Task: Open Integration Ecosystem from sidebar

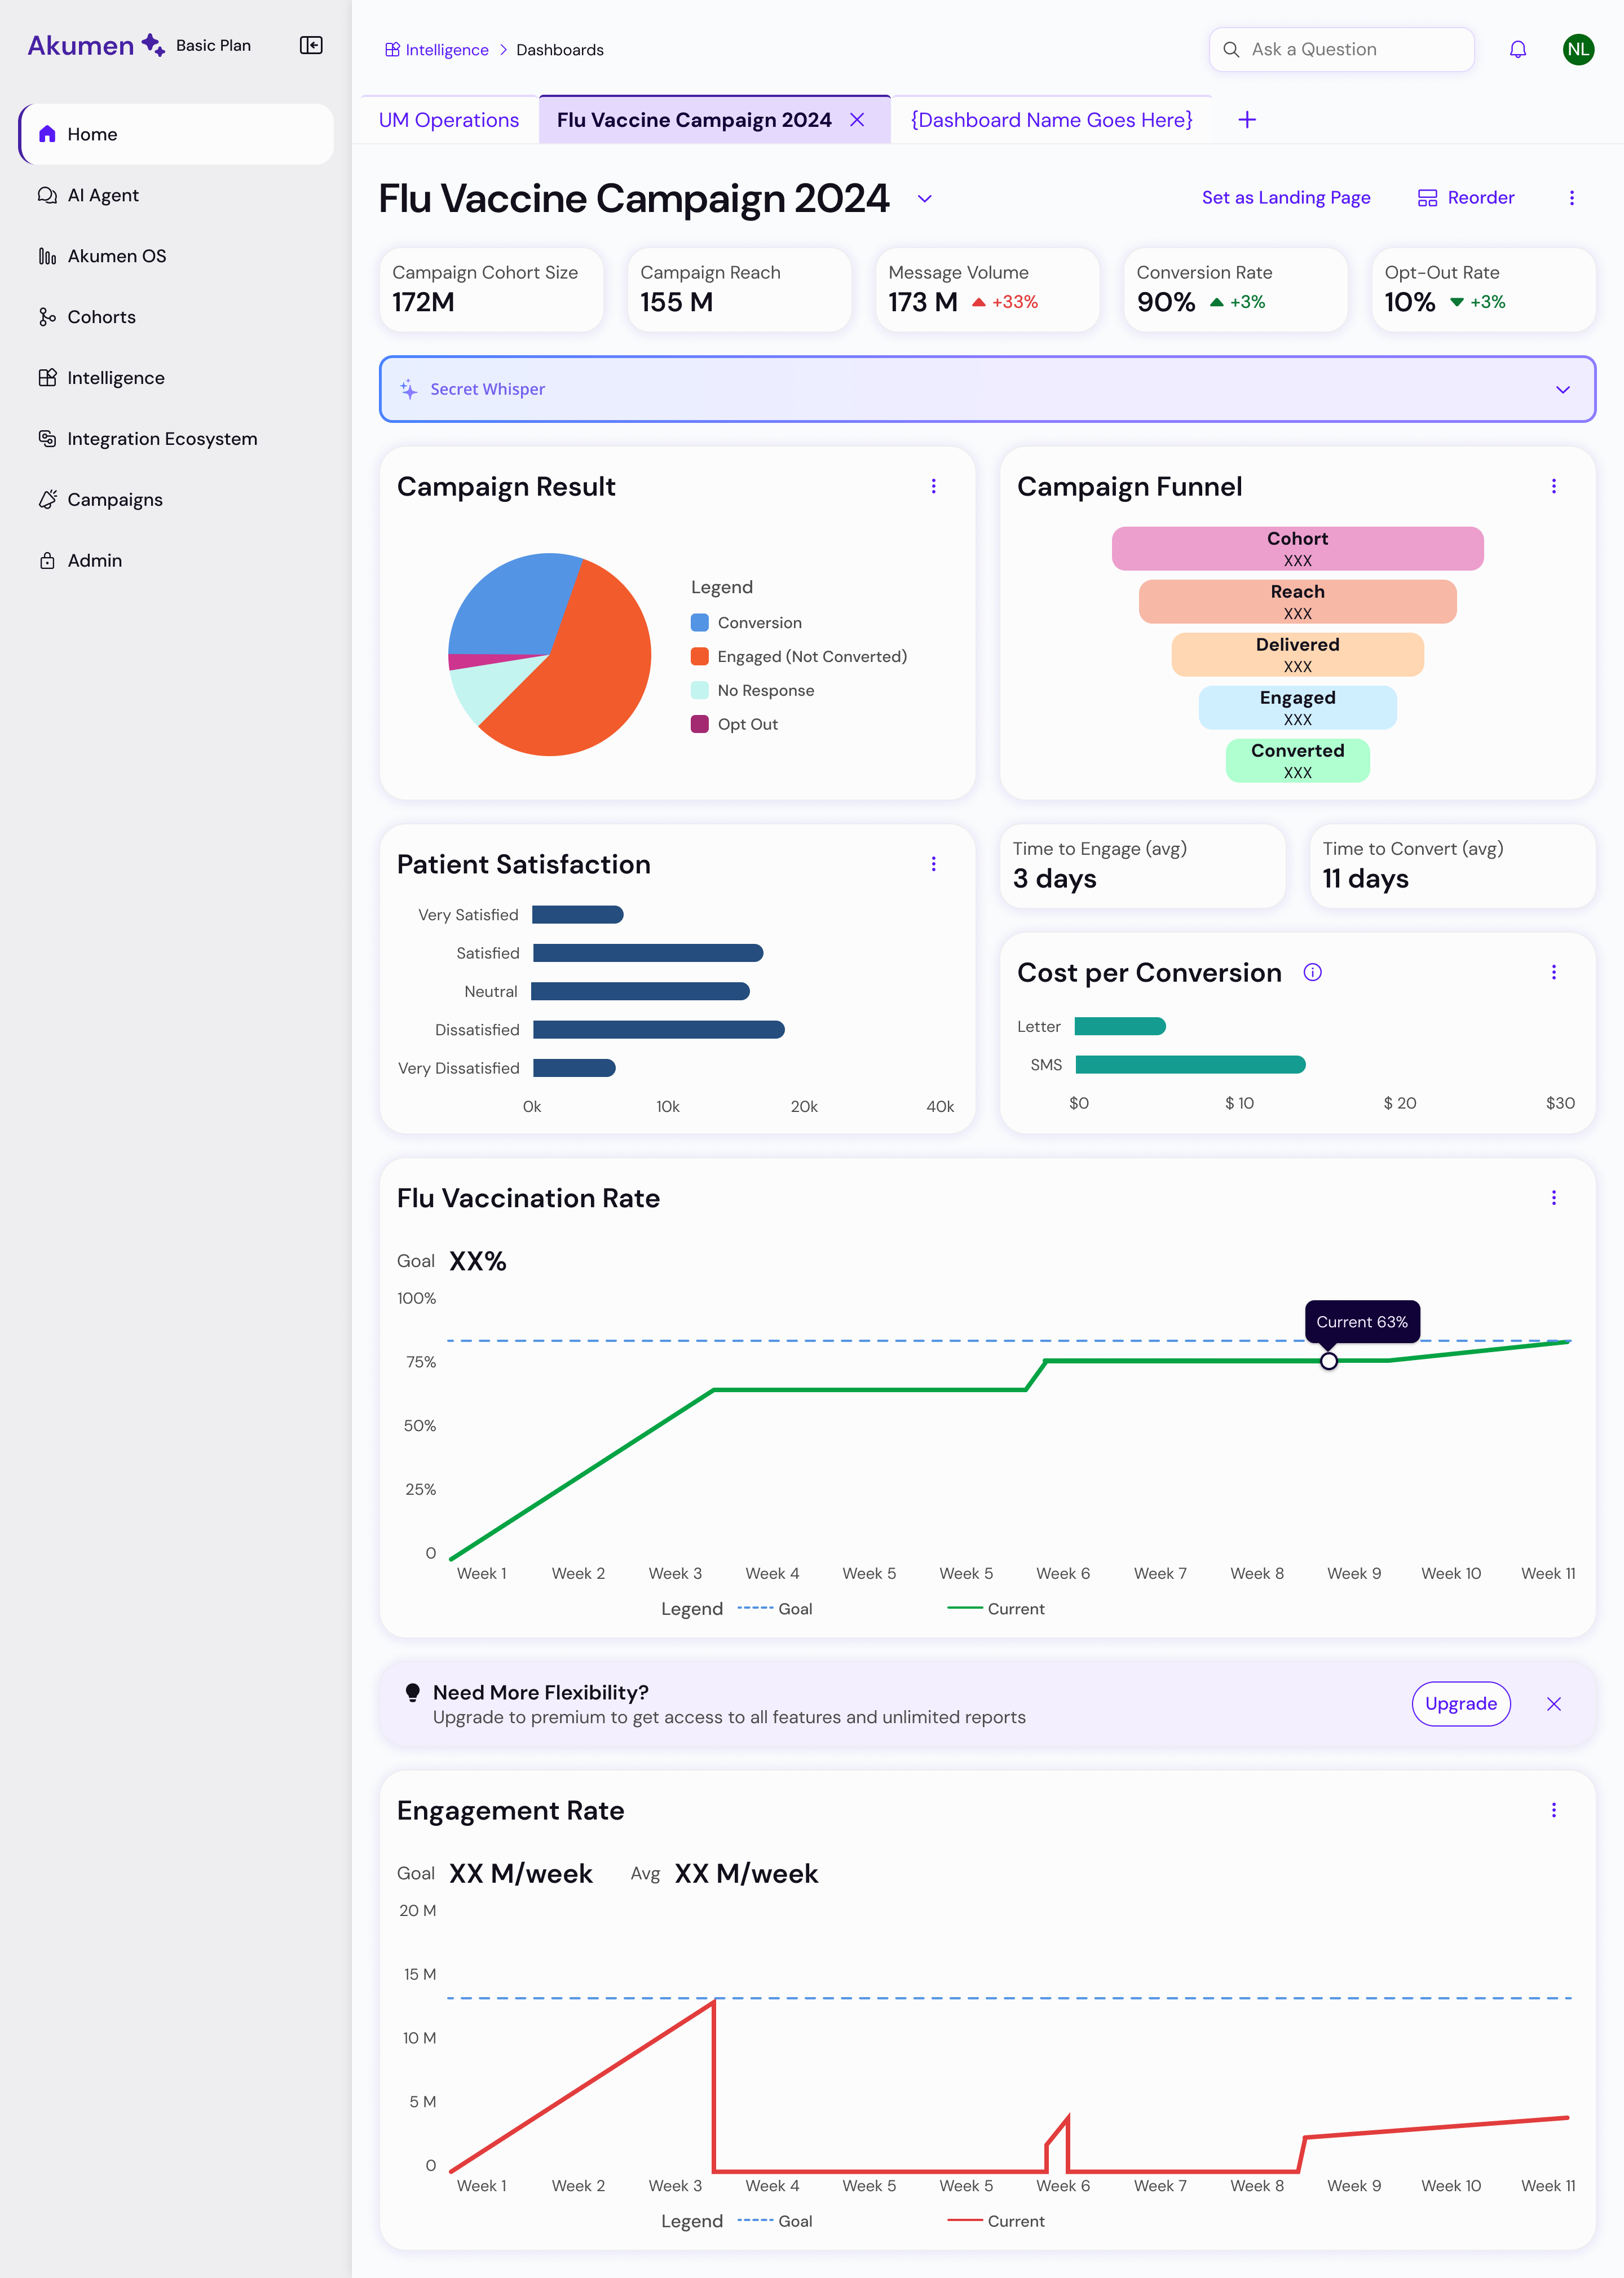Action: coord(176,438)
